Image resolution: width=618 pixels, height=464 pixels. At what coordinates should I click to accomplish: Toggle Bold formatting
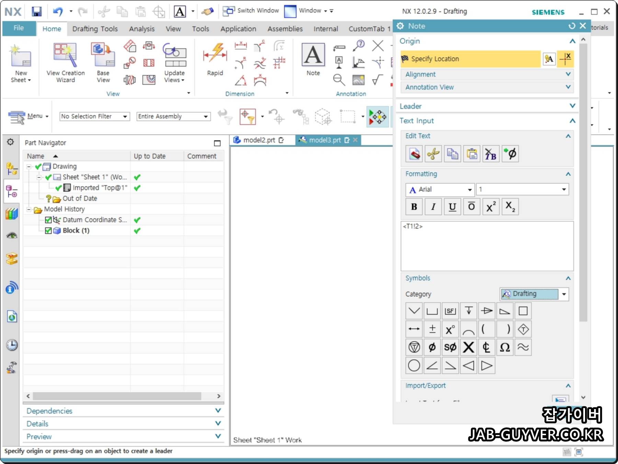[x=414, y=207]
